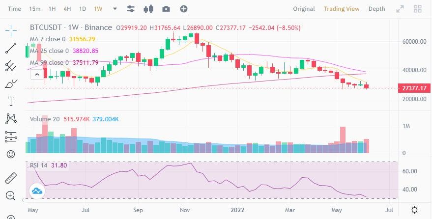Open the emoji icons tool
The height and width of the screenshot is (219, 432).
(x=11, y=154)
